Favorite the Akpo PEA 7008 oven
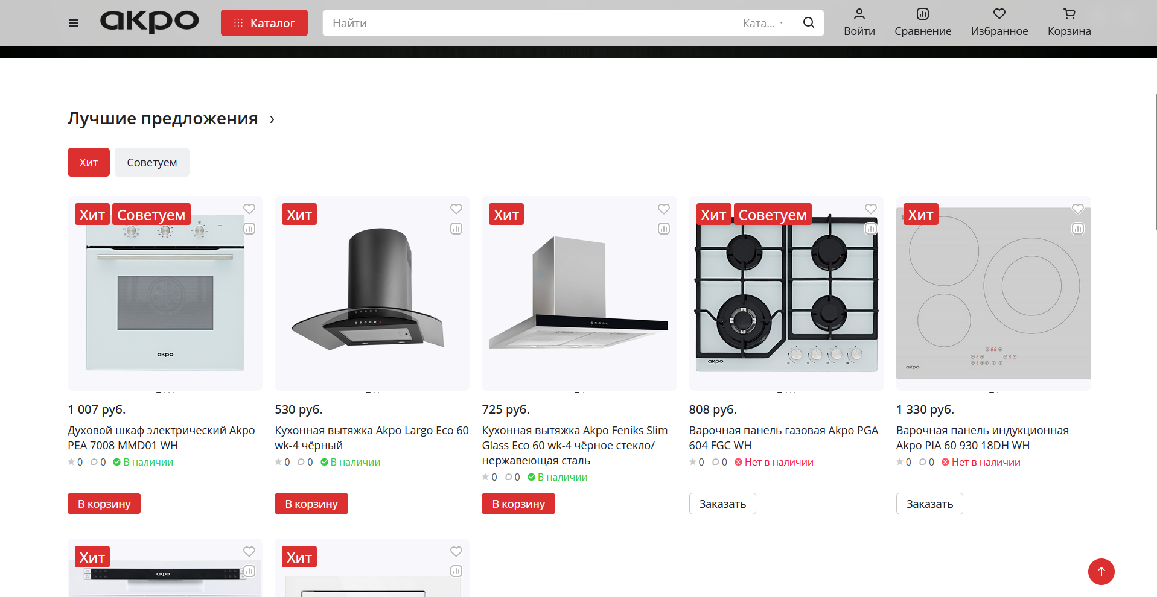 (249, 209)
